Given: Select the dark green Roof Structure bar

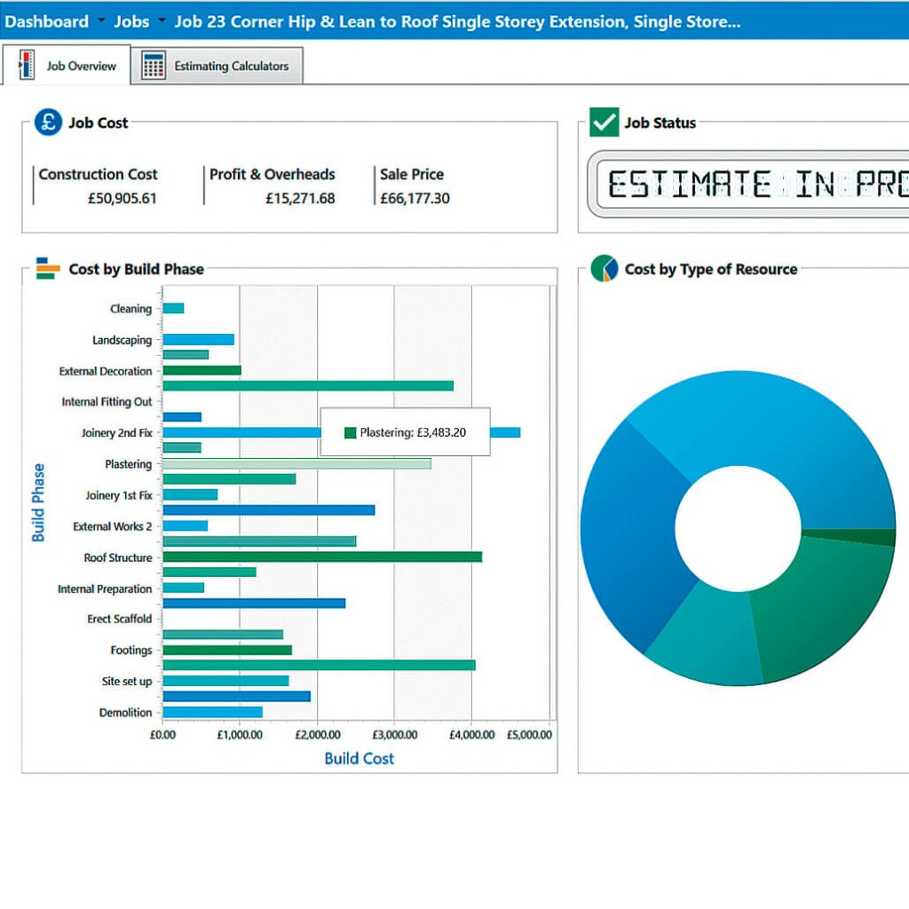Looking at the screenshot, I should (322, 557).
